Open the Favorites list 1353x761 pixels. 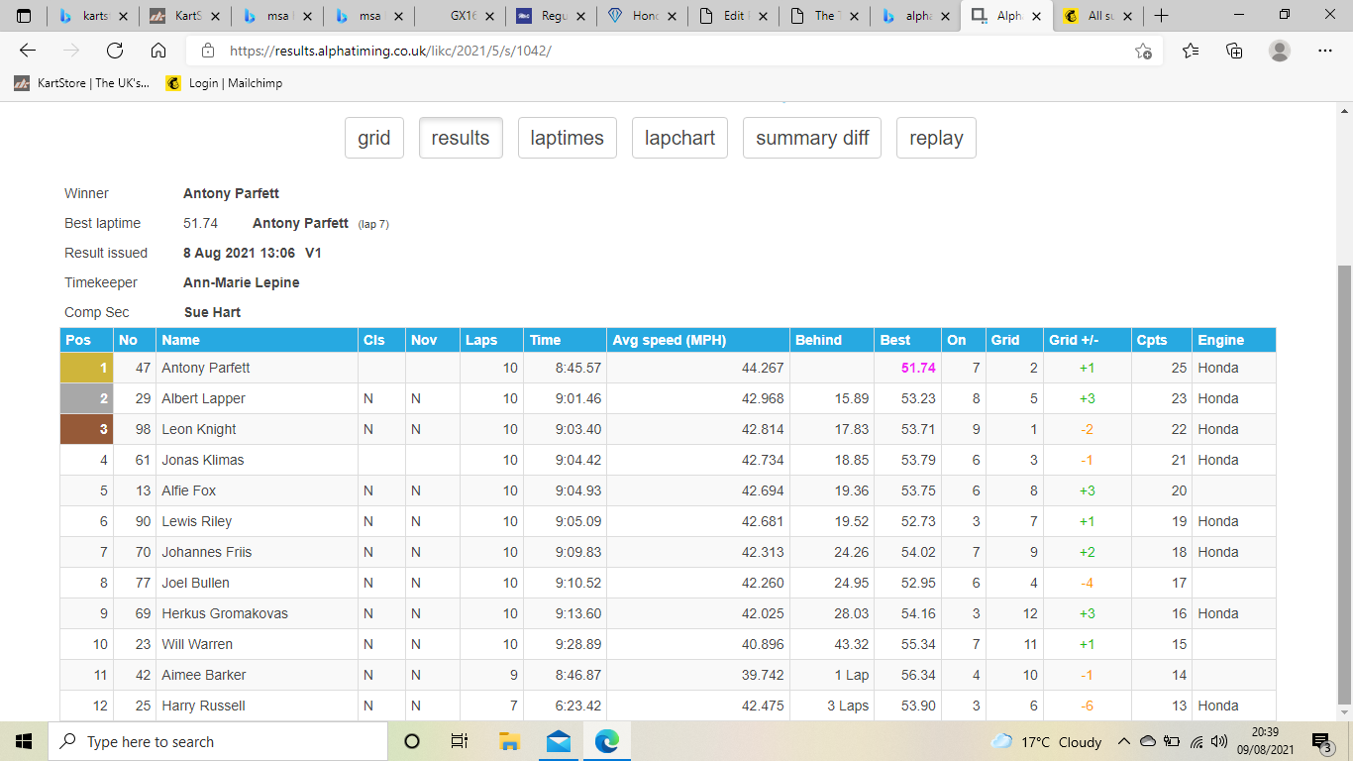point(1190,51)
